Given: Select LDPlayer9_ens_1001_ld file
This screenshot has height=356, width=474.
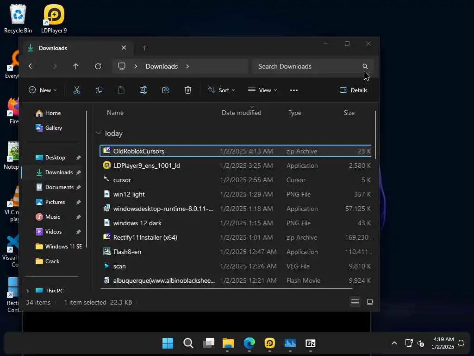Looking at the screenshot, I should pos(236,165).
